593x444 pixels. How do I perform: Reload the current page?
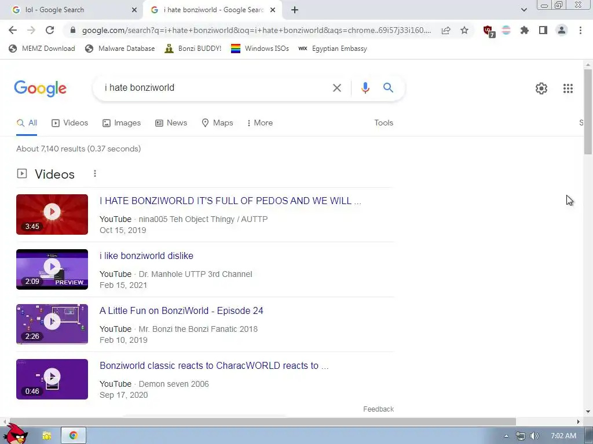50,30
